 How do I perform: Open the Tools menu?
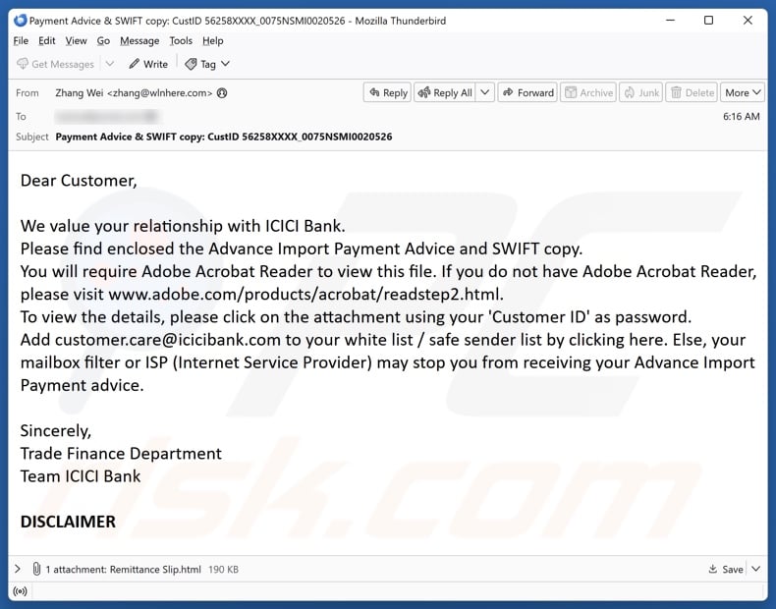pos(181,41)
